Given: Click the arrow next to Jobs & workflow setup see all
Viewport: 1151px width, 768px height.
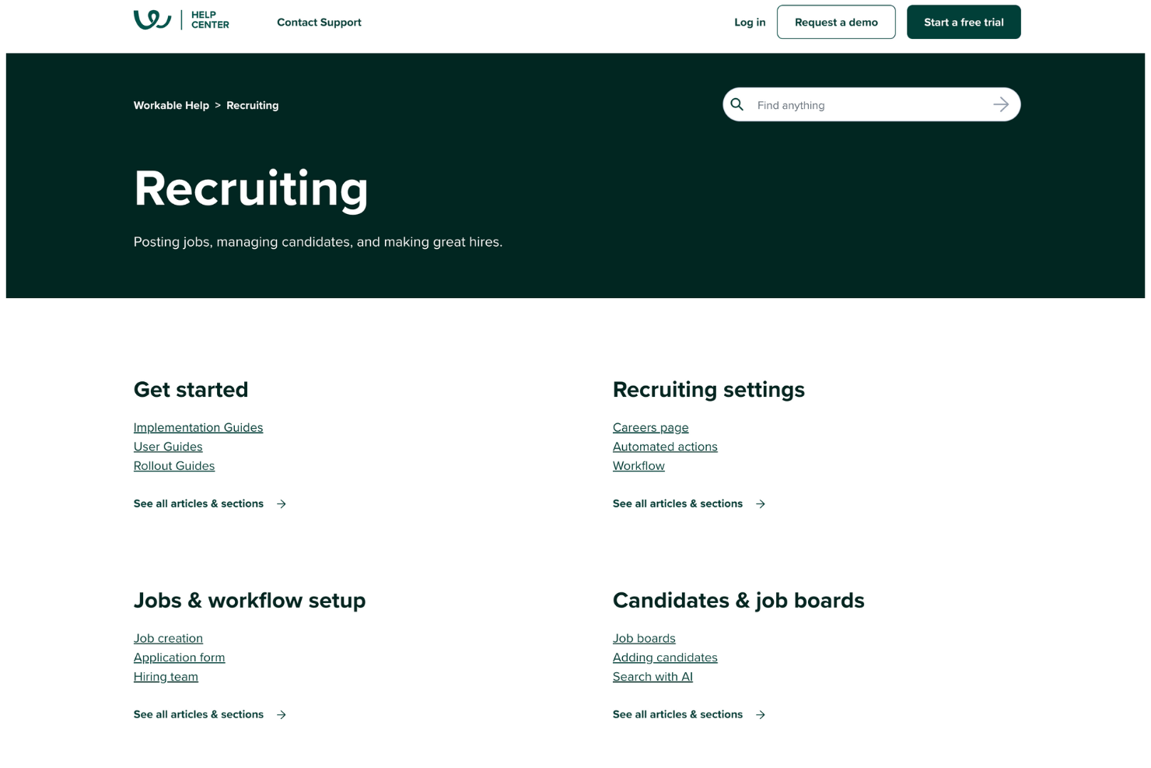Looking at the screenshot, I should click(281, 714).
